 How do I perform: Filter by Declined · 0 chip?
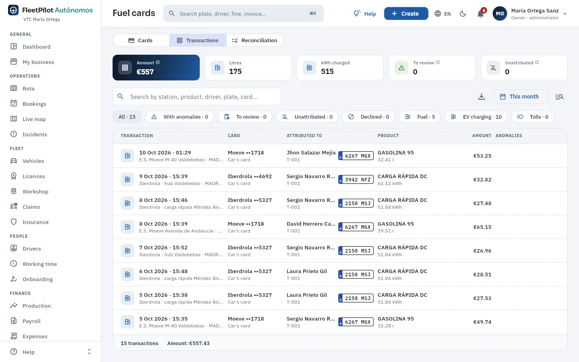pyautogui.click(x=368, y=117)
